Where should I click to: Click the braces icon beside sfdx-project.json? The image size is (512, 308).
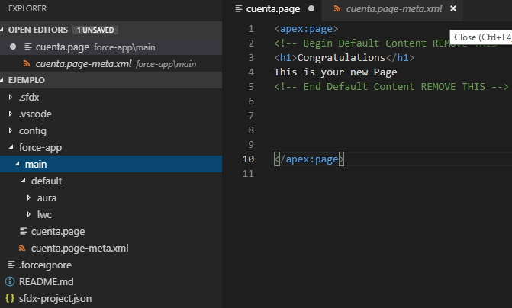click(x=10, y=298)
